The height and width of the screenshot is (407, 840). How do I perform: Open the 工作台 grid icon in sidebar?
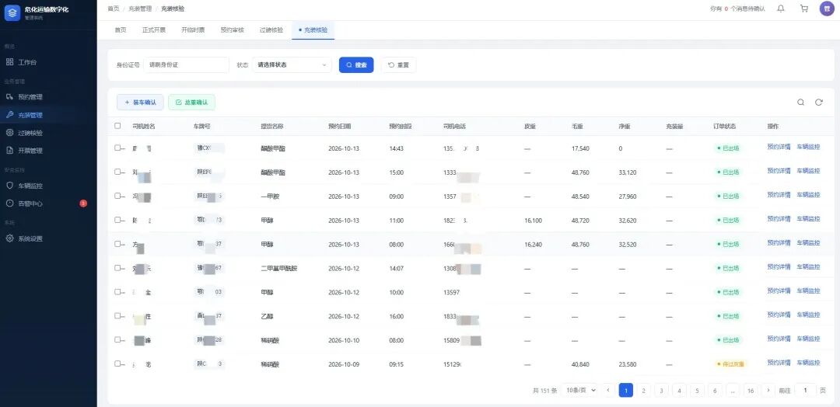tap(9, 62)
